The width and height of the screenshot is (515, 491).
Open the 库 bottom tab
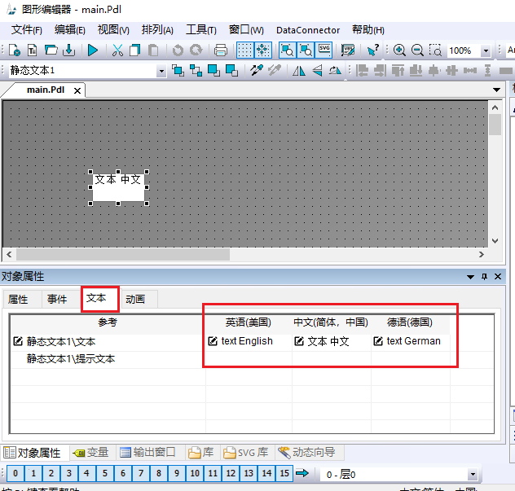click(201, 453)
